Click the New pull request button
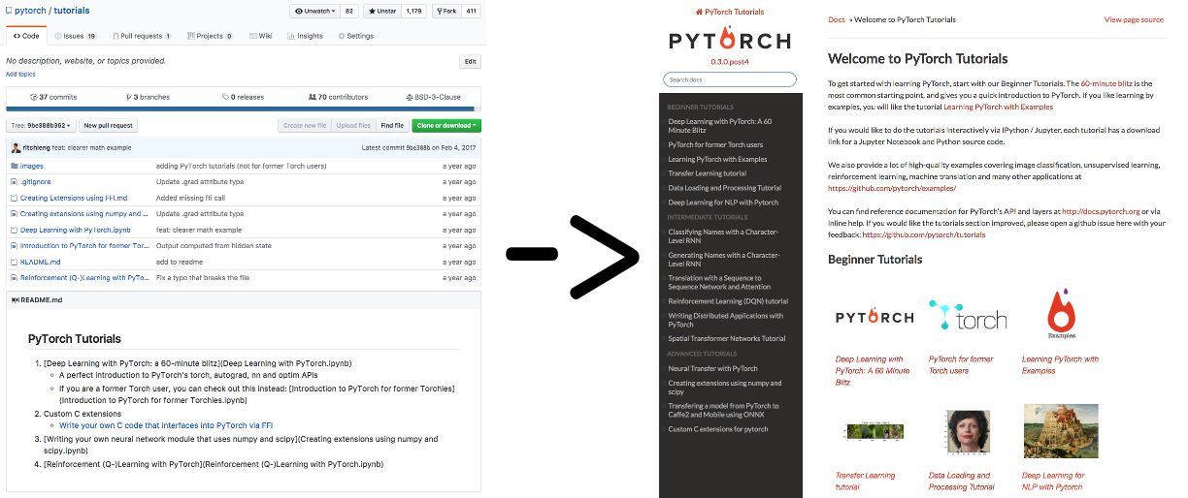The height and width of the screenshot is (498, 1188). (109, 125)
